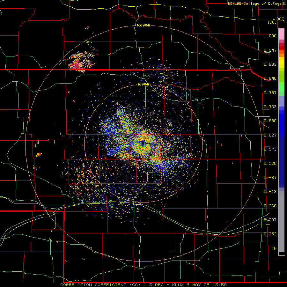This screenshot has height=287, width=287.
Task: Select the 0.307 scale value
Action: click(270, 220)
